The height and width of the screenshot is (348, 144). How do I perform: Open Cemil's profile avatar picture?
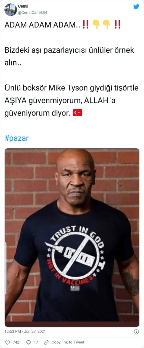coord(11,10)
